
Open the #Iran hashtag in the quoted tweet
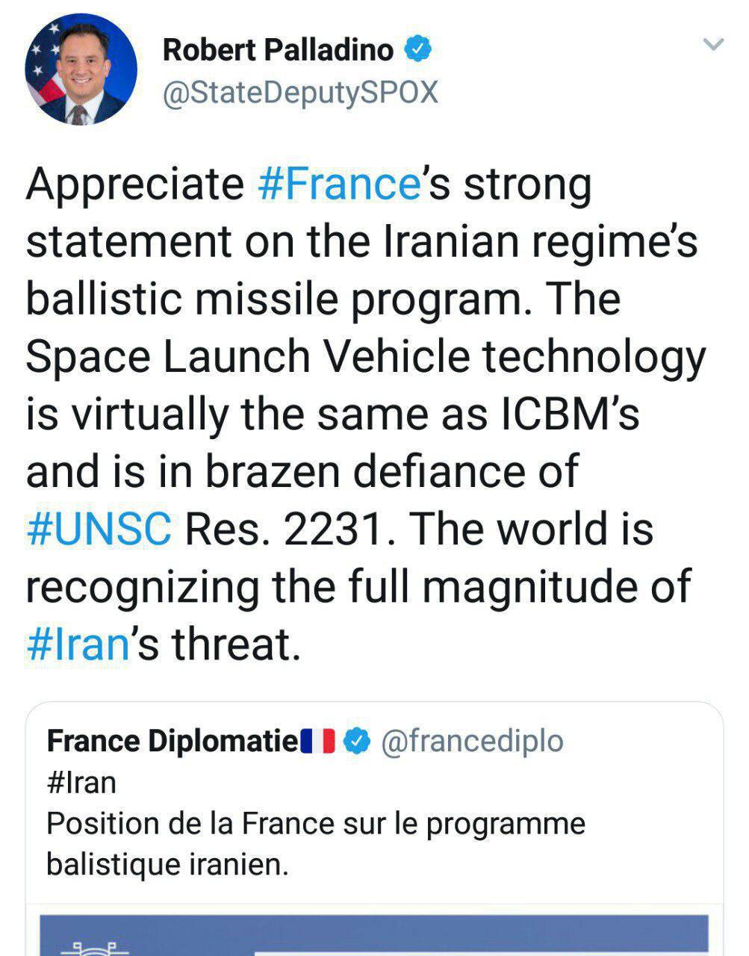coord(81,783)
